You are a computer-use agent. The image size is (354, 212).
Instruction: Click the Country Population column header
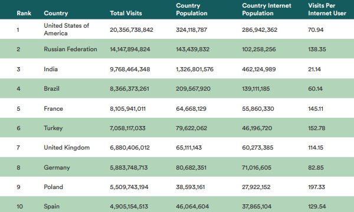[x=192, y=9]
